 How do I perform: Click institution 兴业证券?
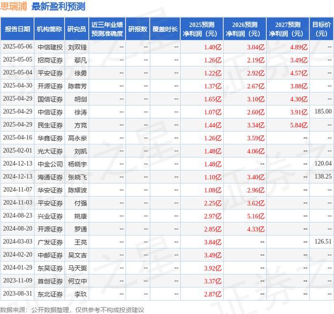point(50,216)
